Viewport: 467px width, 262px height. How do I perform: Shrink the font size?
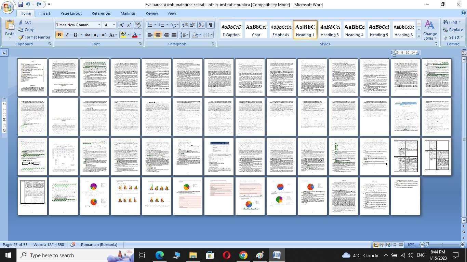coord(129,25)
